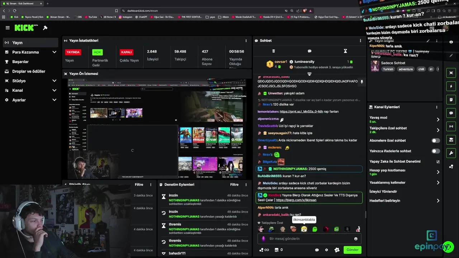
Task: Select the ilkinsanblabla yellow emote
Action: (304, 229)
